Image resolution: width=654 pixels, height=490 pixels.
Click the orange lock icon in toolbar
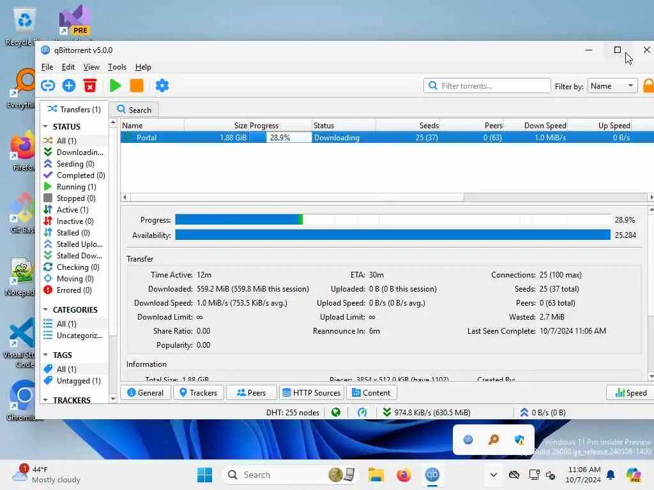(x=649, y=86)
